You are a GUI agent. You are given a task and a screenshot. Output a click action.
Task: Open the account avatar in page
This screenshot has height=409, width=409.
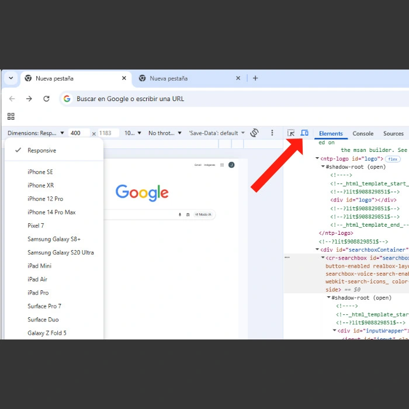click(x=231, y=165)
